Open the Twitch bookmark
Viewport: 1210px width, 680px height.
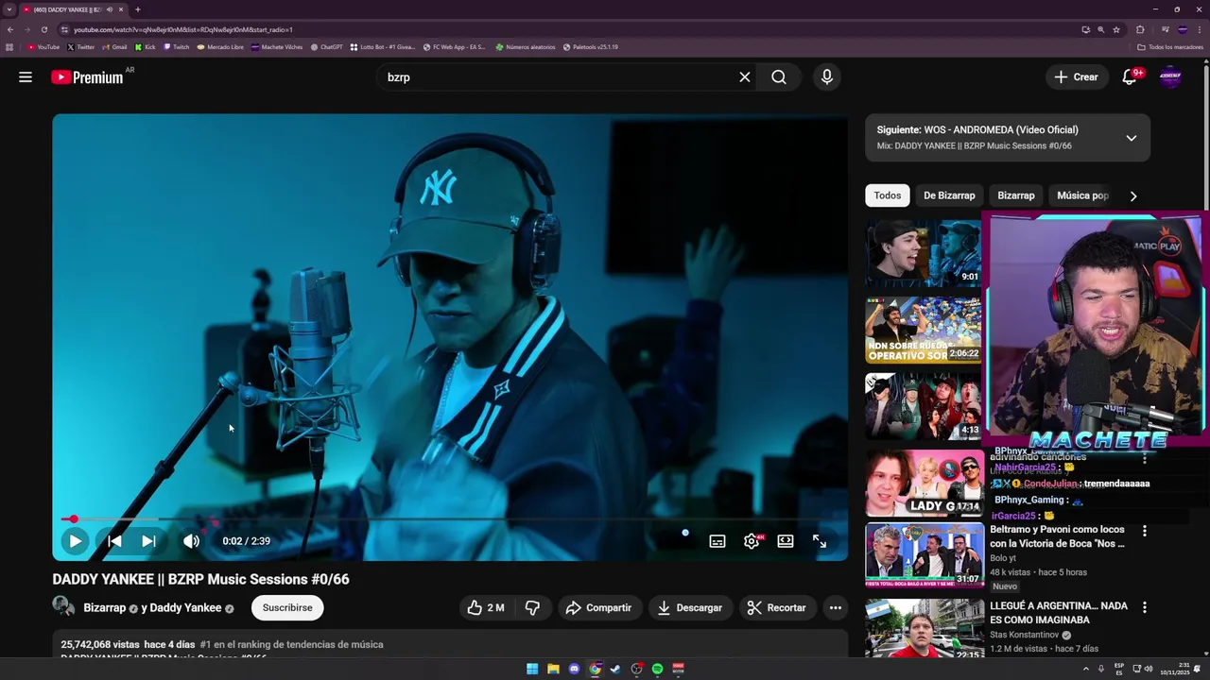tap(177, 47)
